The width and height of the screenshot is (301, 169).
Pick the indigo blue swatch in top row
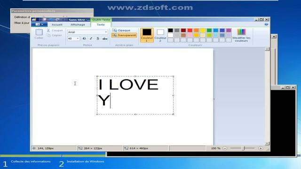pos(222,30)
